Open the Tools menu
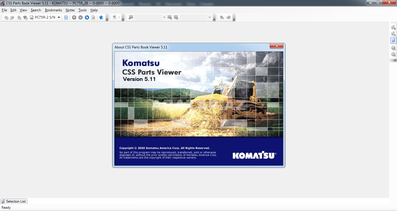This screenshot has width=397, height=211. pos(83,10)
